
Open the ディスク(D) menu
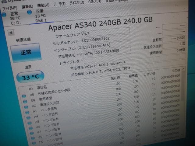pos(77,3)
